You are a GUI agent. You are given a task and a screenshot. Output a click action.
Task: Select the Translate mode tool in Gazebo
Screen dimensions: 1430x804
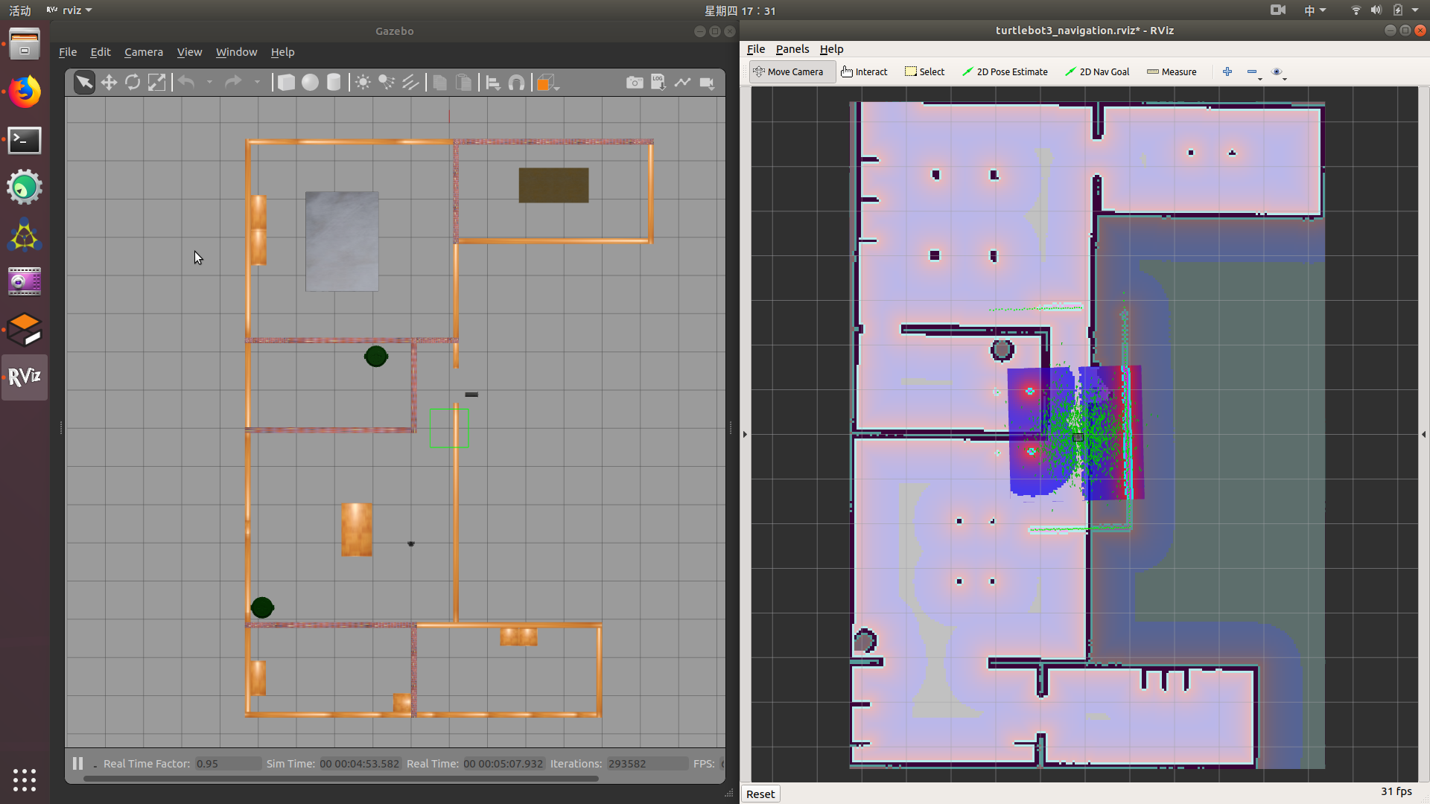point(109,83)
